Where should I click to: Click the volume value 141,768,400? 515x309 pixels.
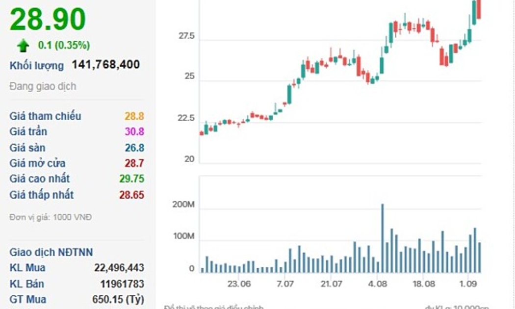coord(106,65)
